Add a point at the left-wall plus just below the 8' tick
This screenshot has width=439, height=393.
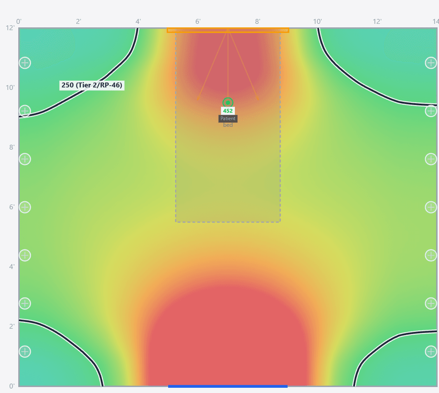tap(25, 159)
